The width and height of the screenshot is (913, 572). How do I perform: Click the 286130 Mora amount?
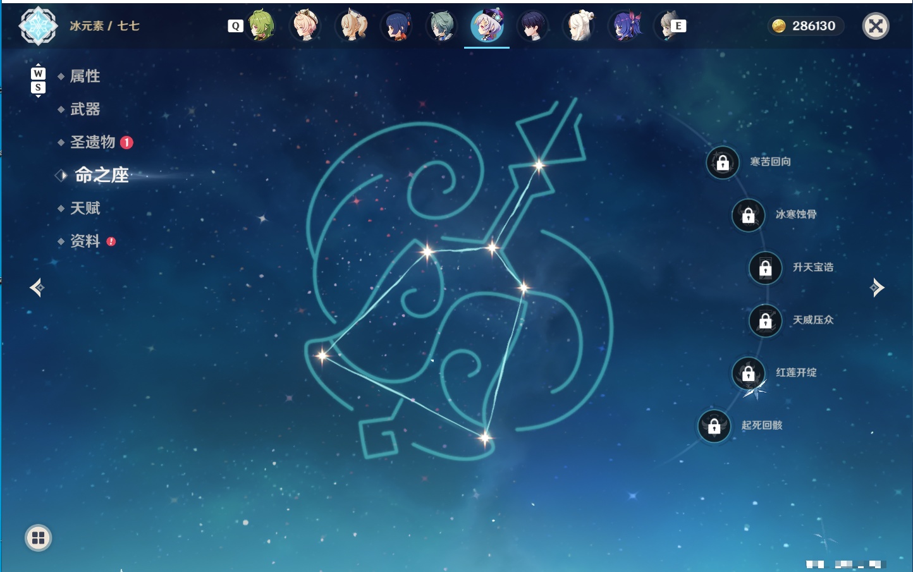coord(814,26)
